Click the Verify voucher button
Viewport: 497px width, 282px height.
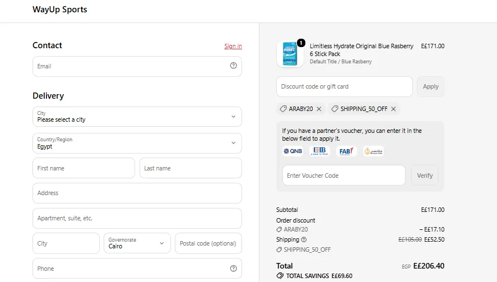pyautogui.click(x=425, y=175)
